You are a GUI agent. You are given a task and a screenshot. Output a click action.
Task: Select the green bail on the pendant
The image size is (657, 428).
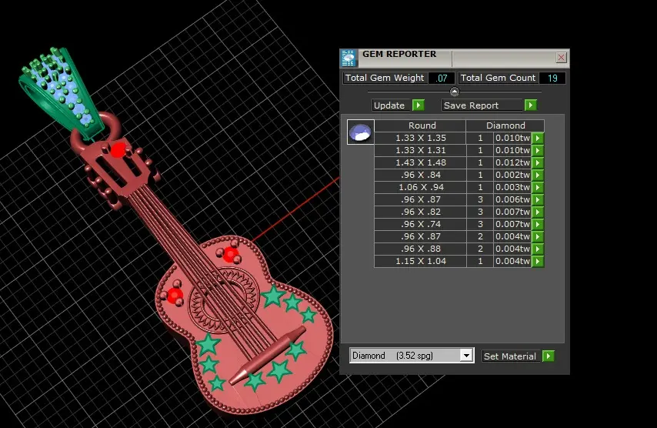pos(62,93)
